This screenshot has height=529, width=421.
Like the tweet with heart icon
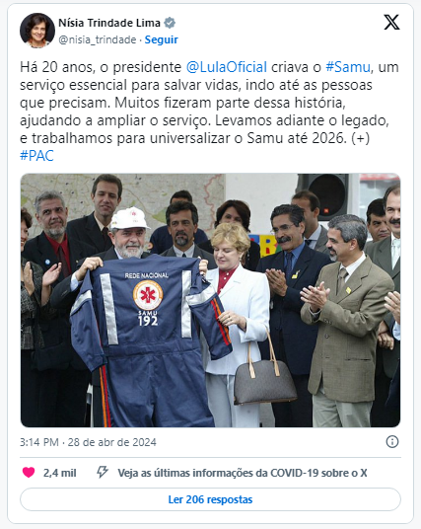click(29, 473)
